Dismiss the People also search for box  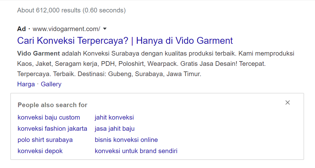pyautogui.click(x=288, y=103)
